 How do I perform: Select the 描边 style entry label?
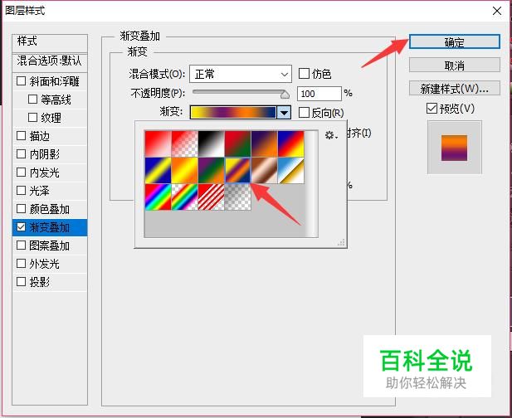pyautogui.click(x=40, y=136)
